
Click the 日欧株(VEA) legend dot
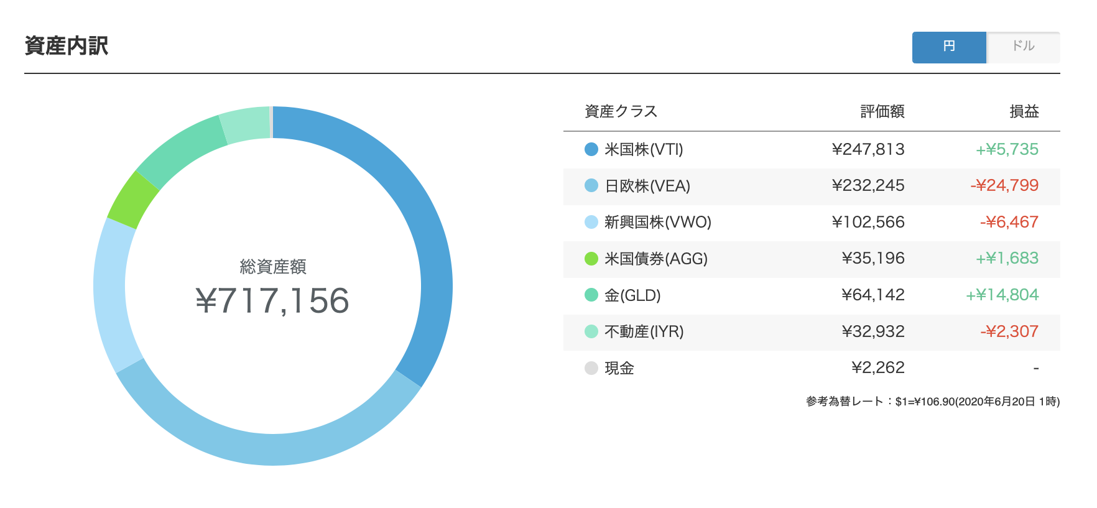click(591, 186)
